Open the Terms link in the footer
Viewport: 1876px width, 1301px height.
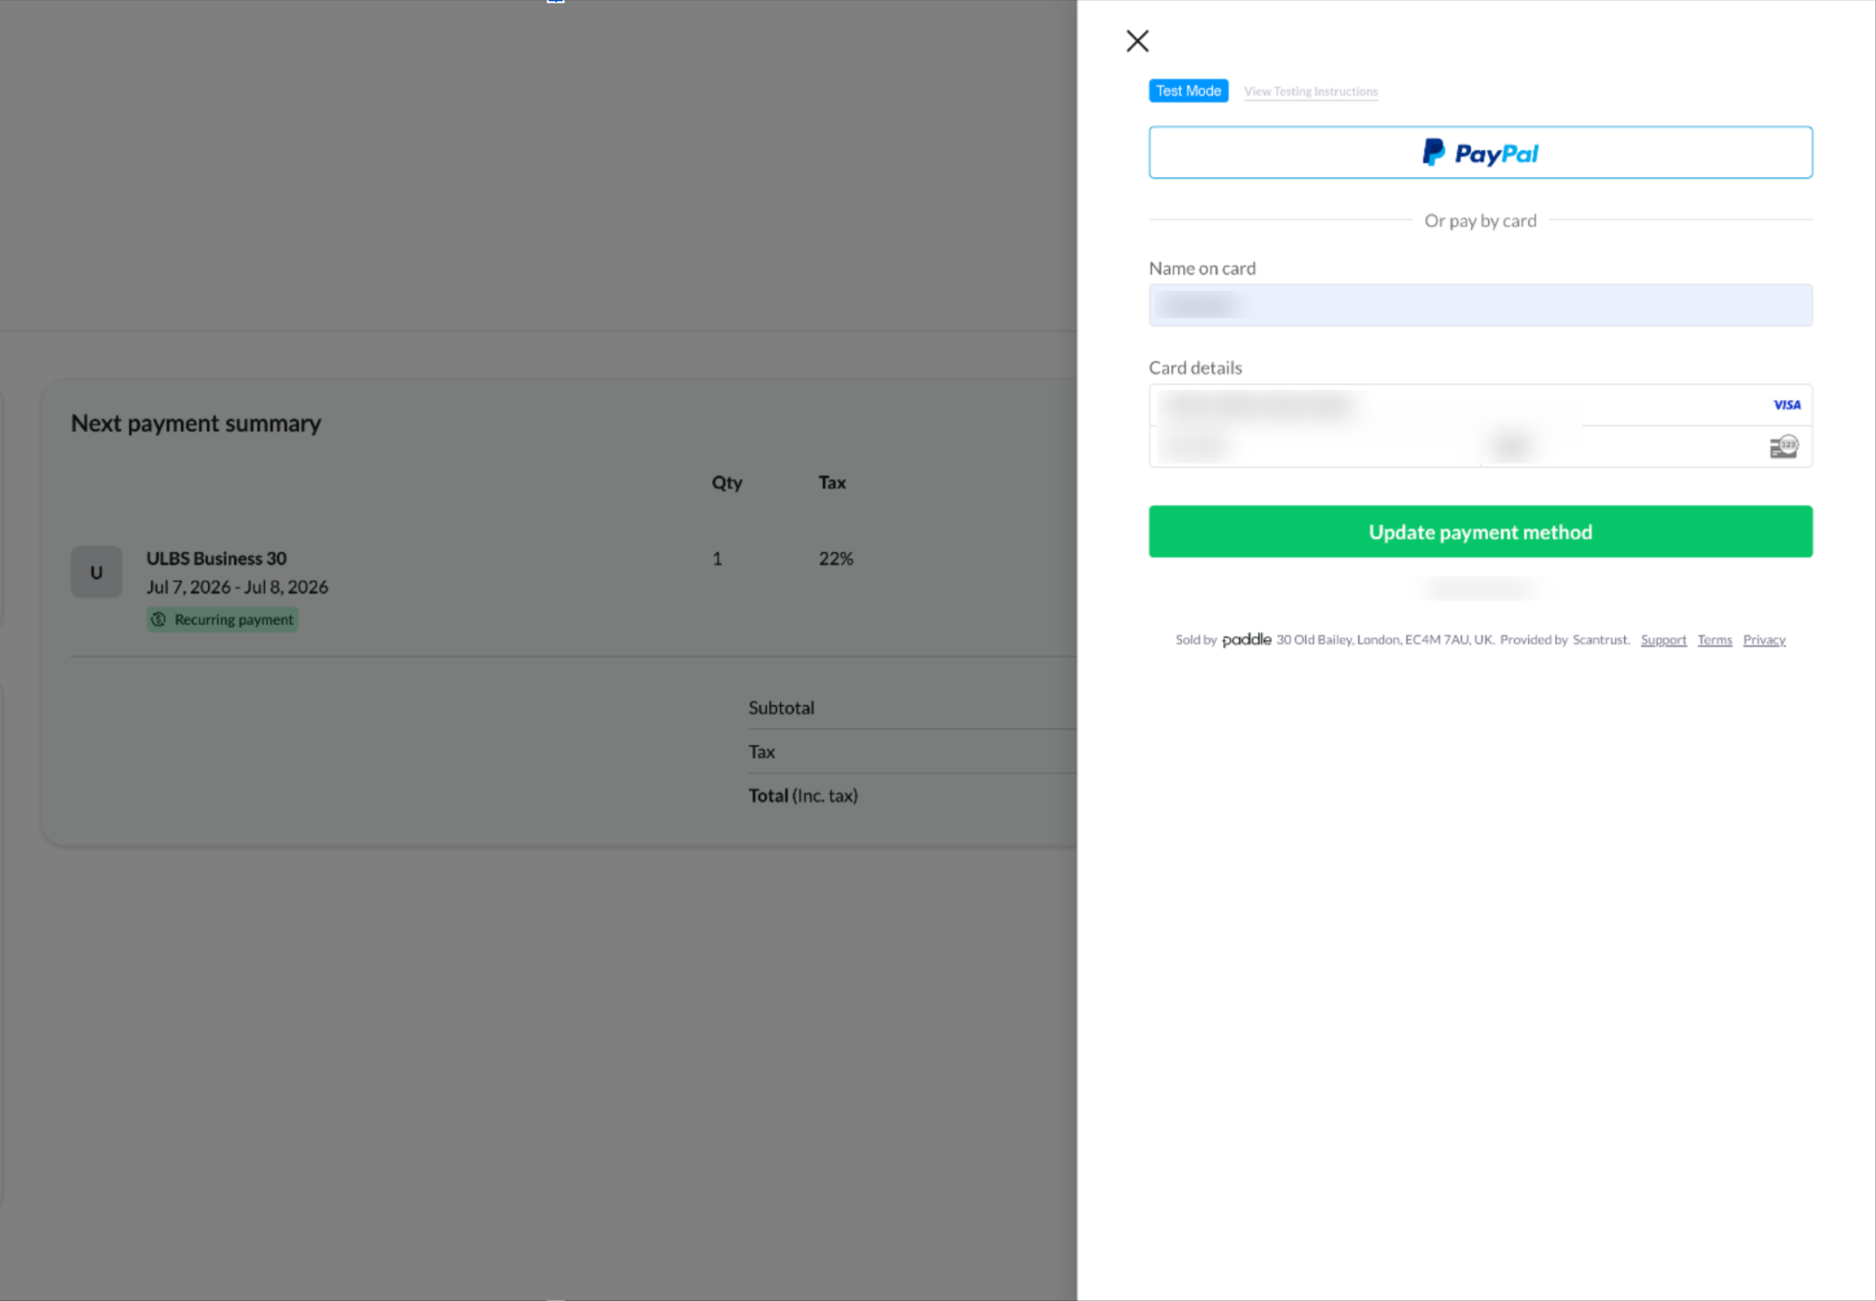[x=1715, y=640]
